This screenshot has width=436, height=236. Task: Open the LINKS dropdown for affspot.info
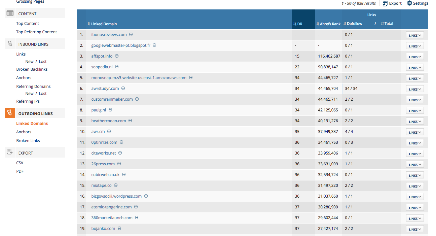coord(415,56)
